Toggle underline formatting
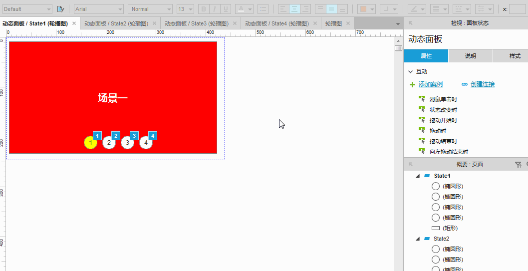 (226, 9)
